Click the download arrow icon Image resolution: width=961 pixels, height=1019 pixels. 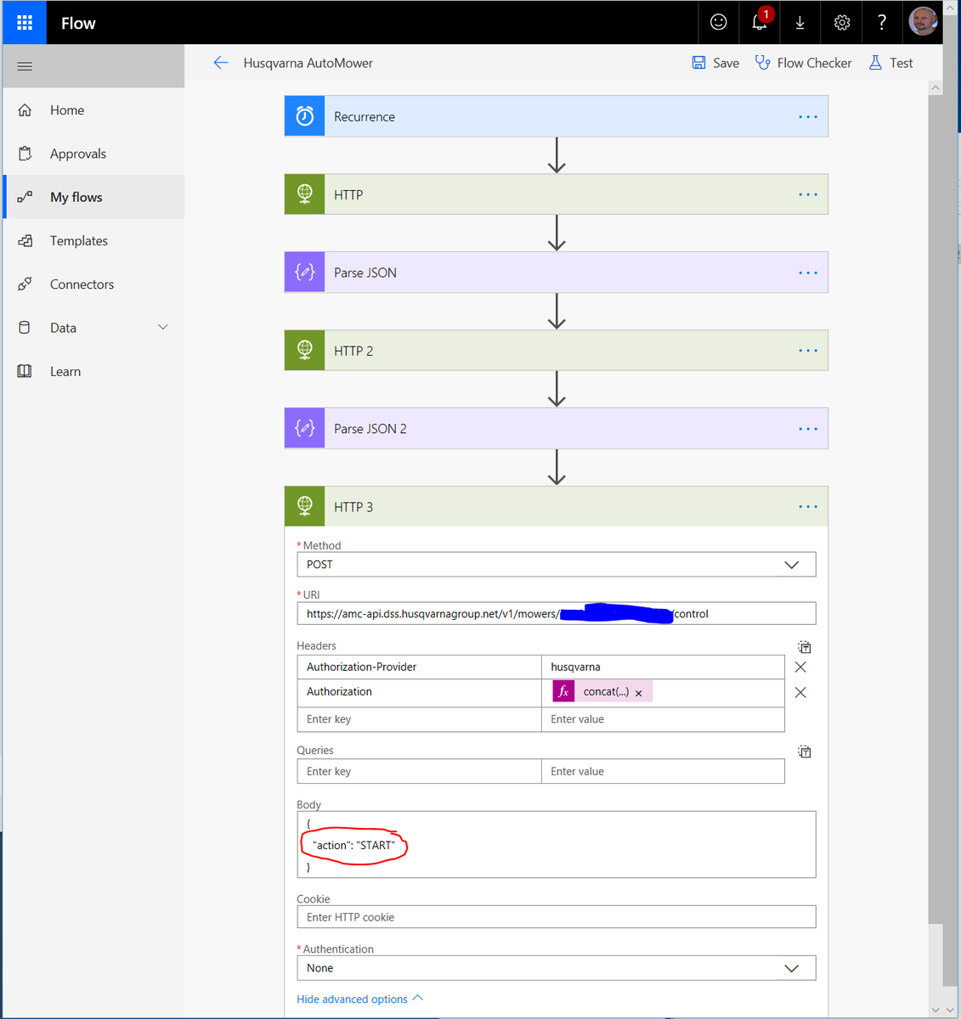tap(800, 23)
